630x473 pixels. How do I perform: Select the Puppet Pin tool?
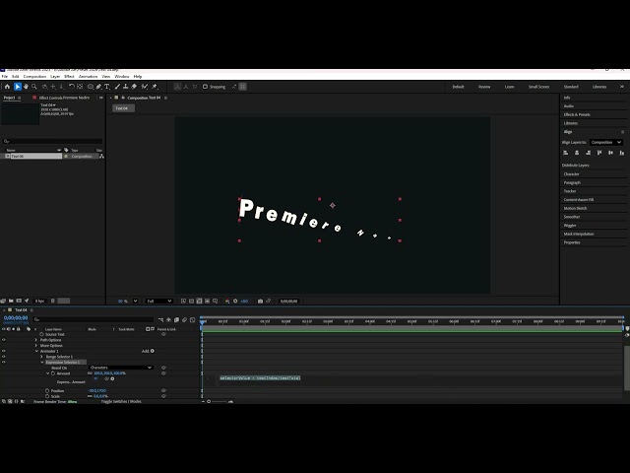pos(155,87)
